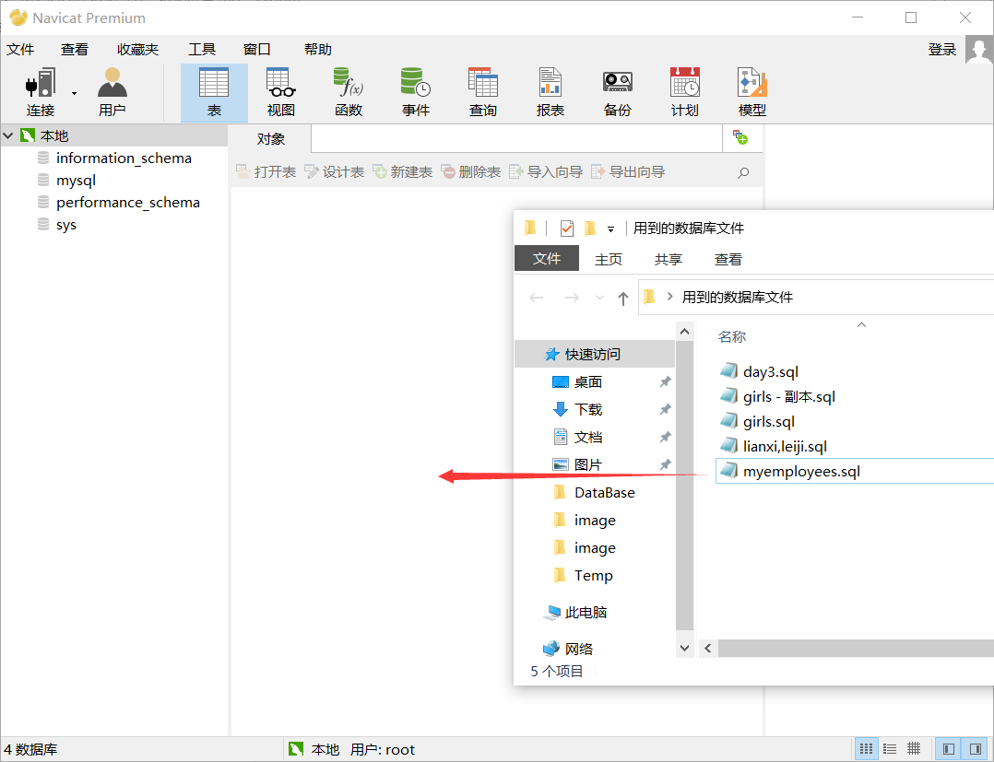
Task: Click the 新建表 button
Action: (x=403, y=172)
